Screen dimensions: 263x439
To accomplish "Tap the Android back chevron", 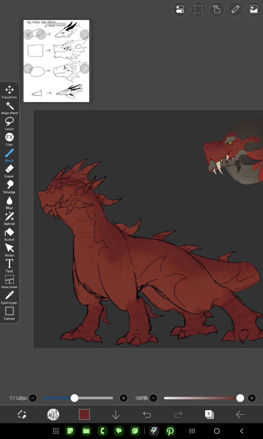I will click(242, 431).
